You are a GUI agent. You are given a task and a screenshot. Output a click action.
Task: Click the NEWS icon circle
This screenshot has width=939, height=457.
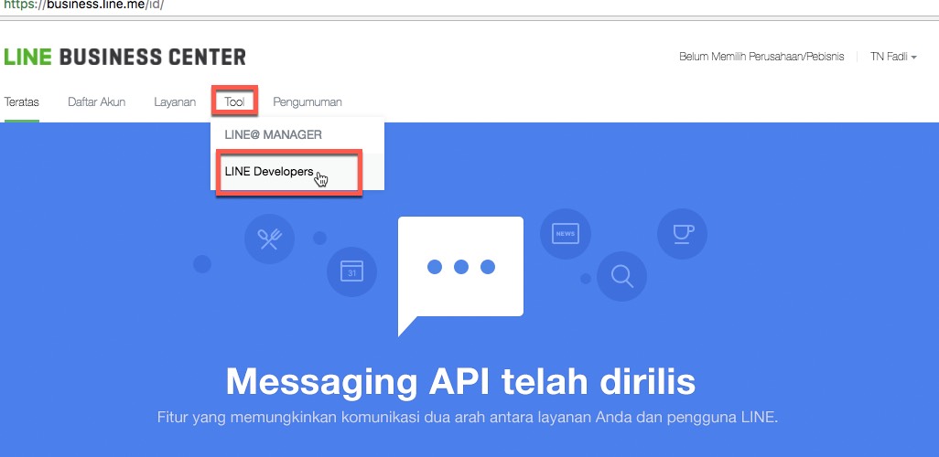point(566,234)
